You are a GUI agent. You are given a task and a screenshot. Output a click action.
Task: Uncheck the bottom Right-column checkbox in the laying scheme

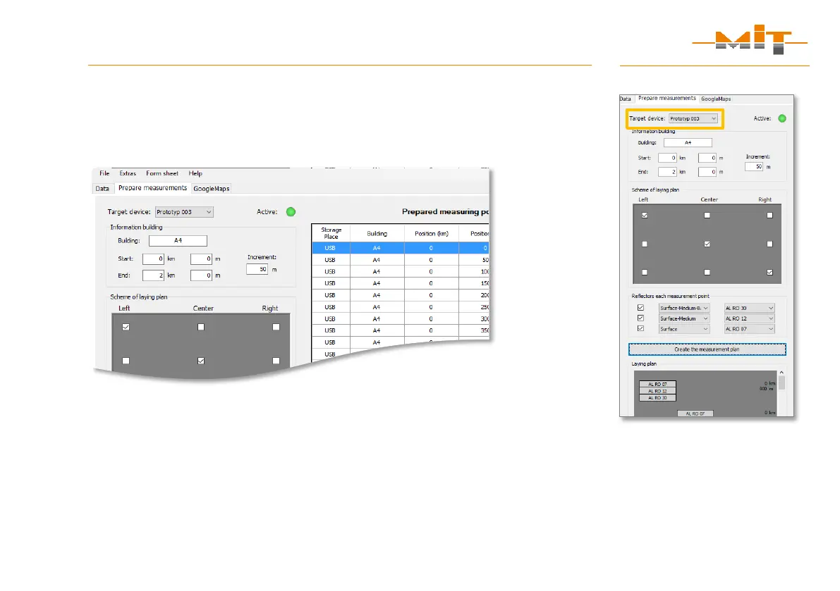(x=770, y=272)
